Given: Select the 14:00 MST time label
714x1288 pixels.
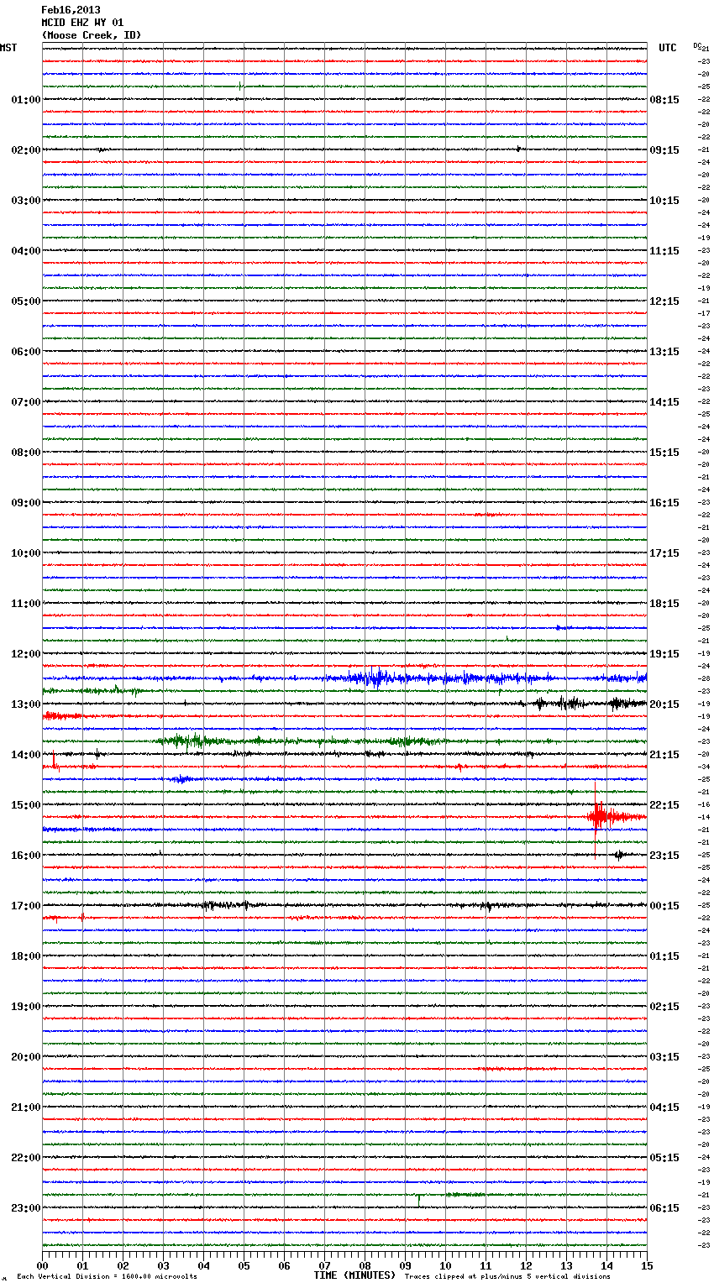Looking at the screenshot, I should tap(26, 755).
